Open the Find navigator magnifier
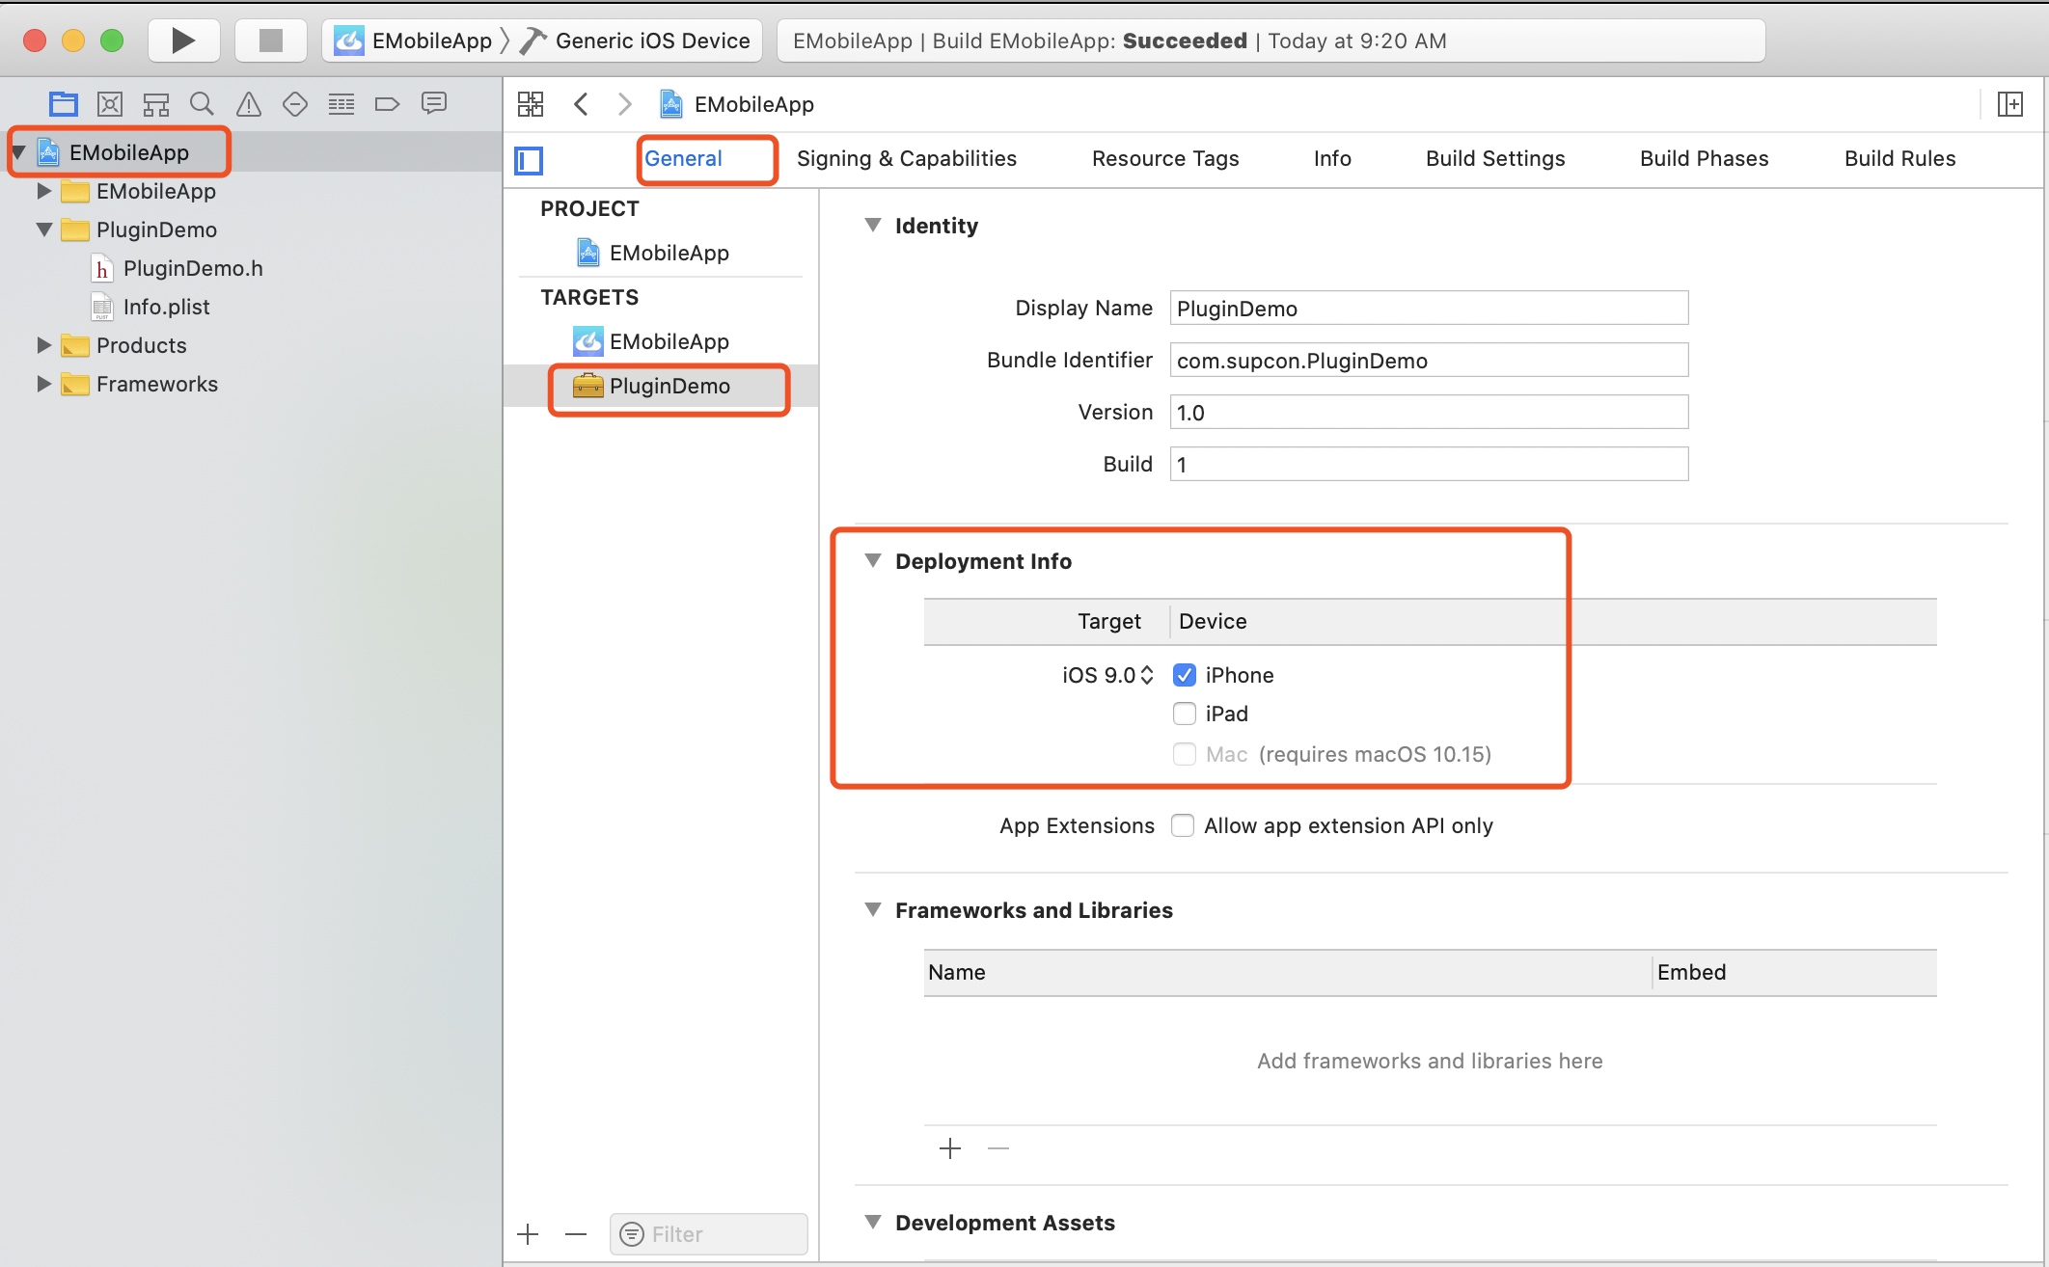2049x1267 pixels. tap(202, 104)
